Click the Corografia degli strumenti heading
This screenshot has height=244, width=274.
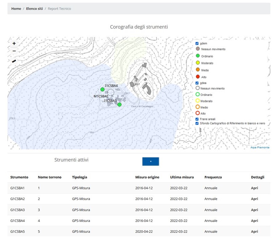click(x=139, y=27)
